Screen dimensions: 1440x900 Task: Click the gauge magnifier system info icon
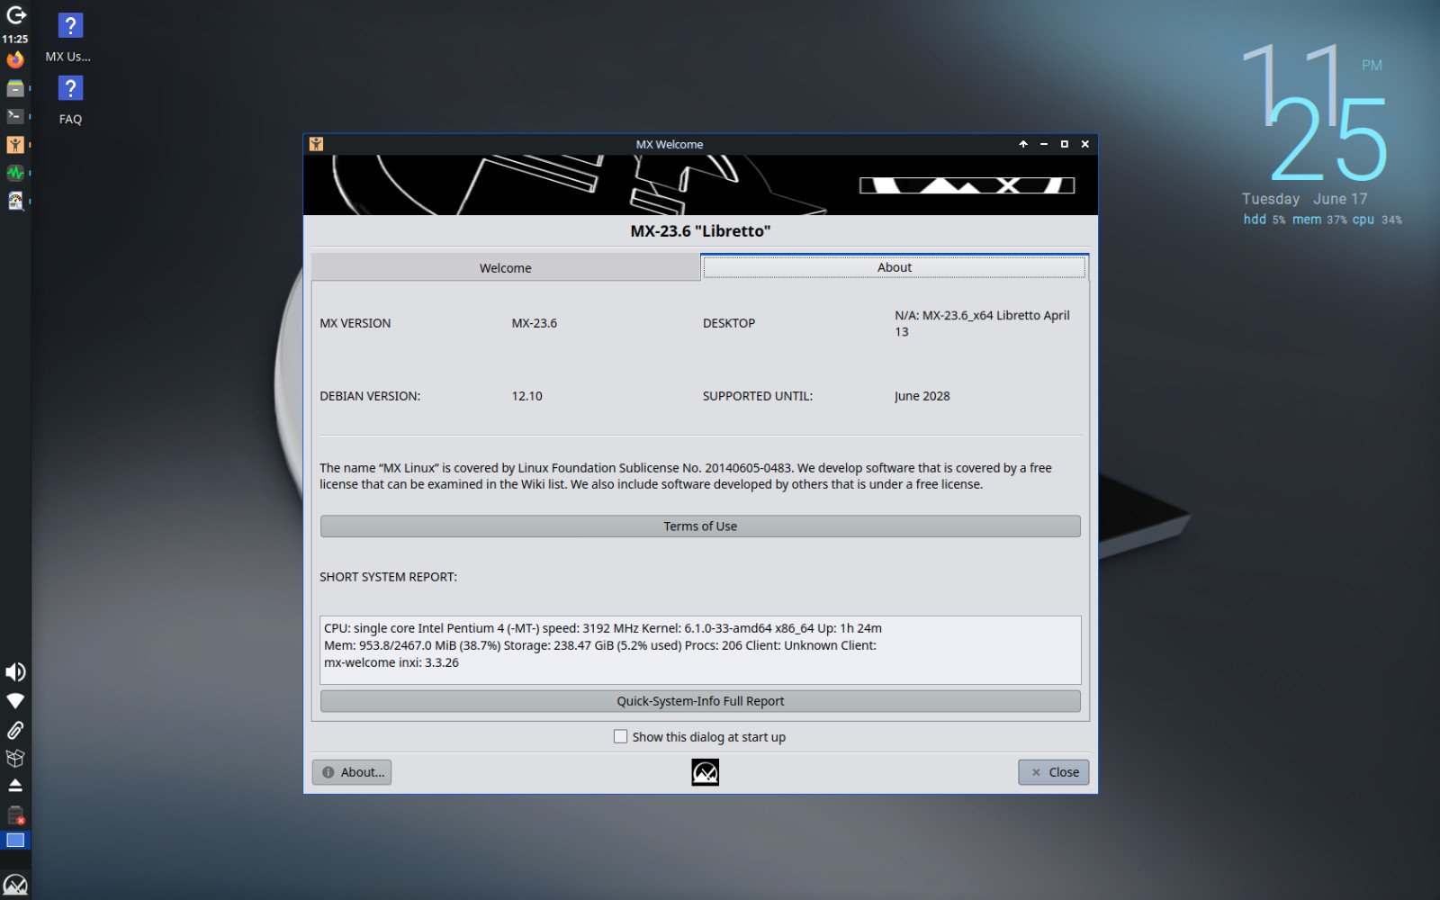click(15, 201)
